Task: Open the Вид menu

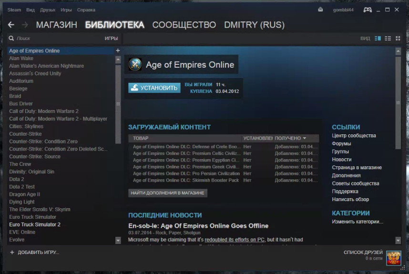Action: point(30,10)
